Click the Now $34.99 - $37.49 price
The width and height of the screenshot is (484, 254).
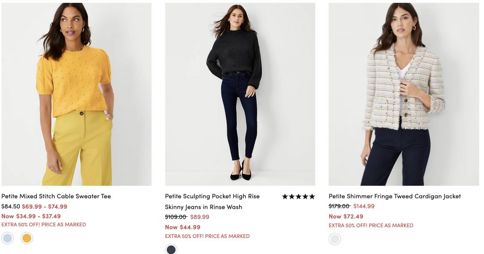[31, 216]
